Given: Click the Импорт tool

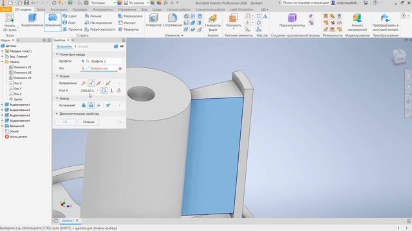Looking at the screenshot, I should pyautogui.click(x=127, y=23).
